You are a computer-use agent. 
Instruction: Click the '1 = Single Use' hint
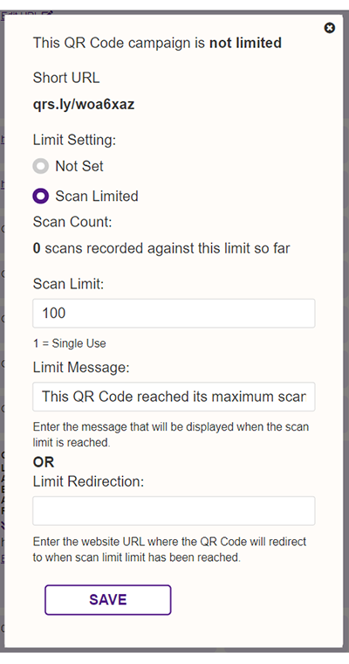(x=70, y=343)
